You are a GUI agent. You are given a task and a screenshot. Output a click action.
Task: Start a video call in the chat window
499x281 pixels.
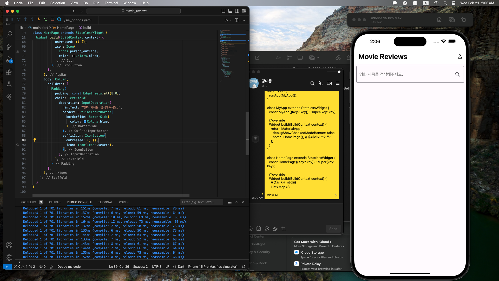(329, 84)
